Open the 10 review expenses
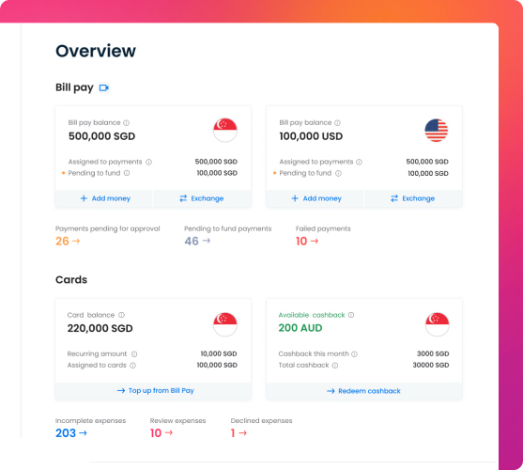 pyautogui.click(x=162, y=433)
